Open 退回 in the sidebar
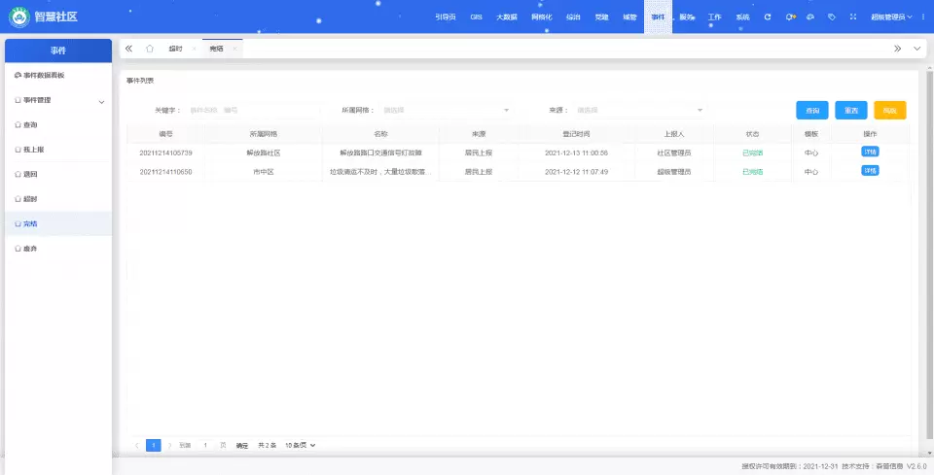 pyautogui.click(x=58, y=174)
